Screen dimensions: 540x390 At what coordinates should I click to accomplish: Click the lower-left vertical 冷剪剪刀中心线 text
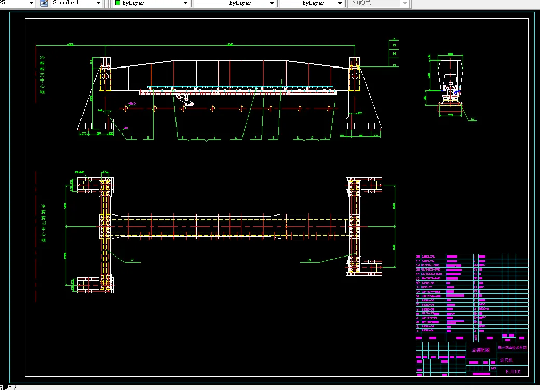tap(44, 223)
